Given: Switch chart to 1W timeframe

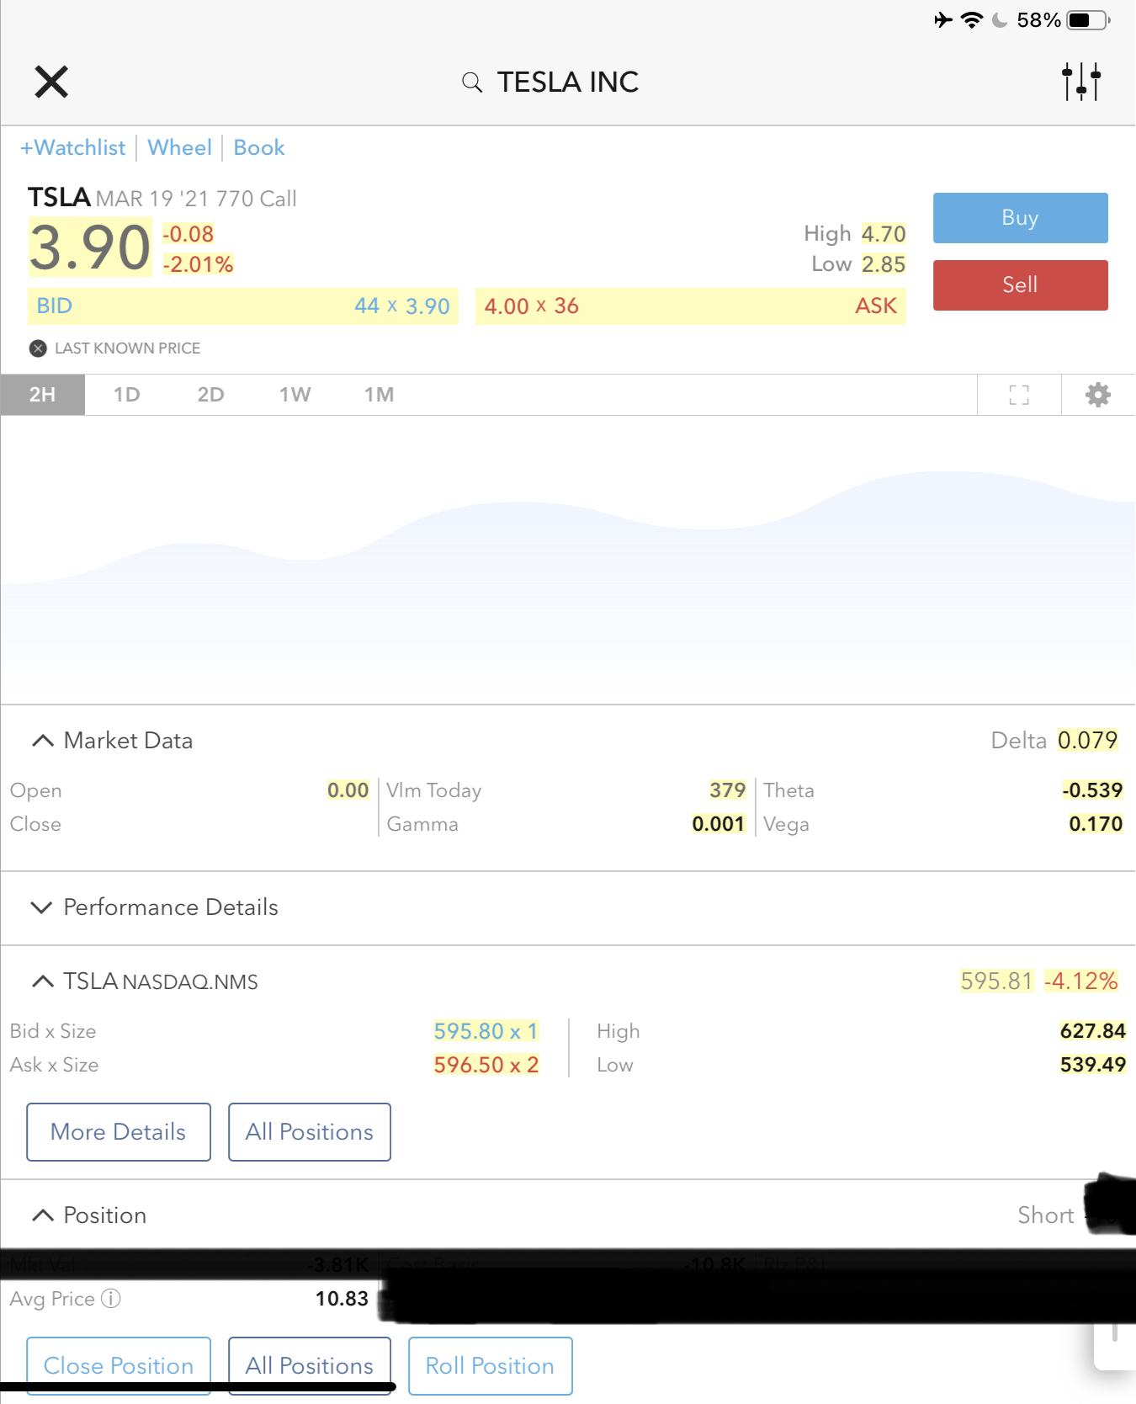Looking at the screenshot, I should coord(295,395).
